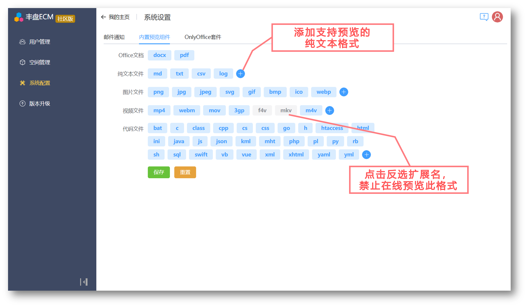Toggle the jpg image tag
This screenshot has height=307, width=527.
(181, 92)
